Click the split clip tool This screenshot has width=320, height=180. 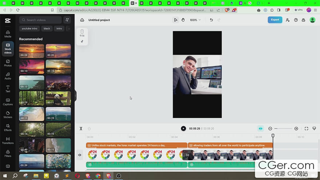81,129
